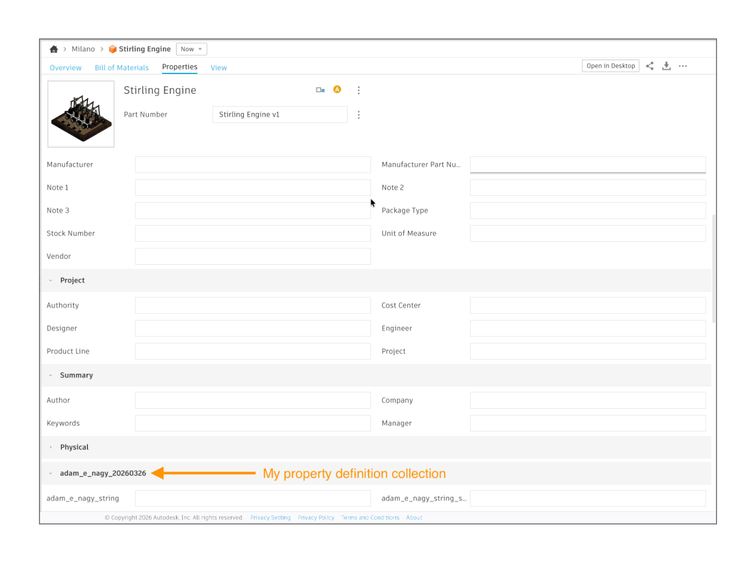Image resolution: width=756 pixels, height=564 pixels.
Task: Collapse the adam_e_nagy_20260326 section
Action: click(x=51, y=474)
